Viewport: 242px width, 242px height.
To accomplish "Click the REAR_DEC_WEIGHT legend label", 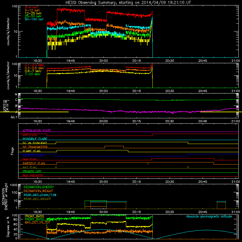I will click(x=37, y=199).
